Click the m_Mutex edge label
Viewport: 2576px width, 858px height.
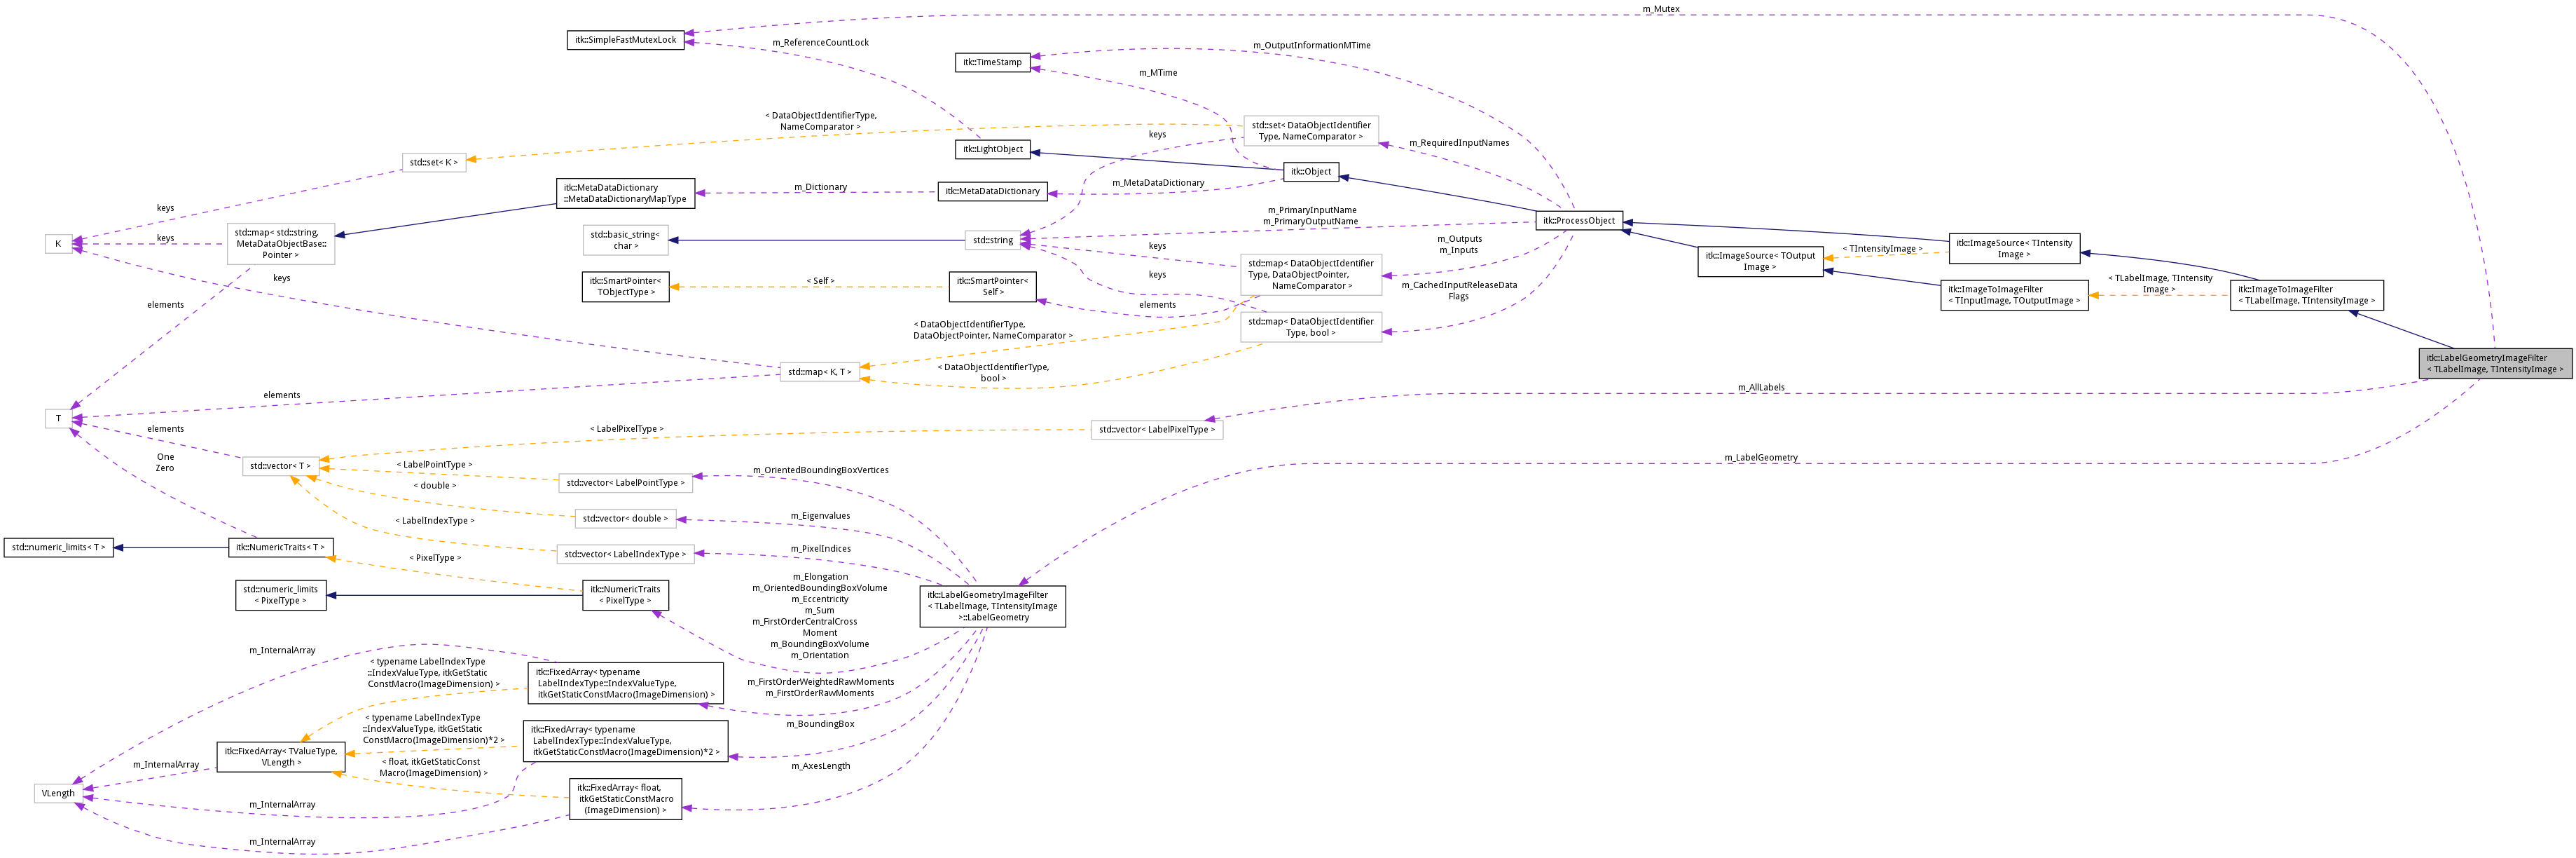pyautogui.click(x=1661, y=9)
